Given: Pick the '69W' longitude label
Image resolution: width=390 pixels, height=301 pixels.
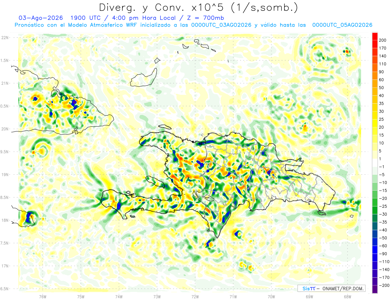Looking at the screenshot, I should [309, 296].
